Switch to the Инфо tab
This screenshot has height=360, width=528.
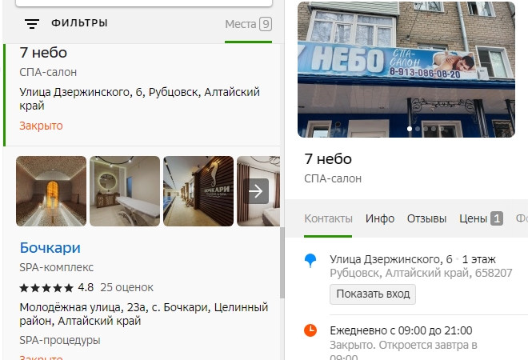tap(380, 219)
